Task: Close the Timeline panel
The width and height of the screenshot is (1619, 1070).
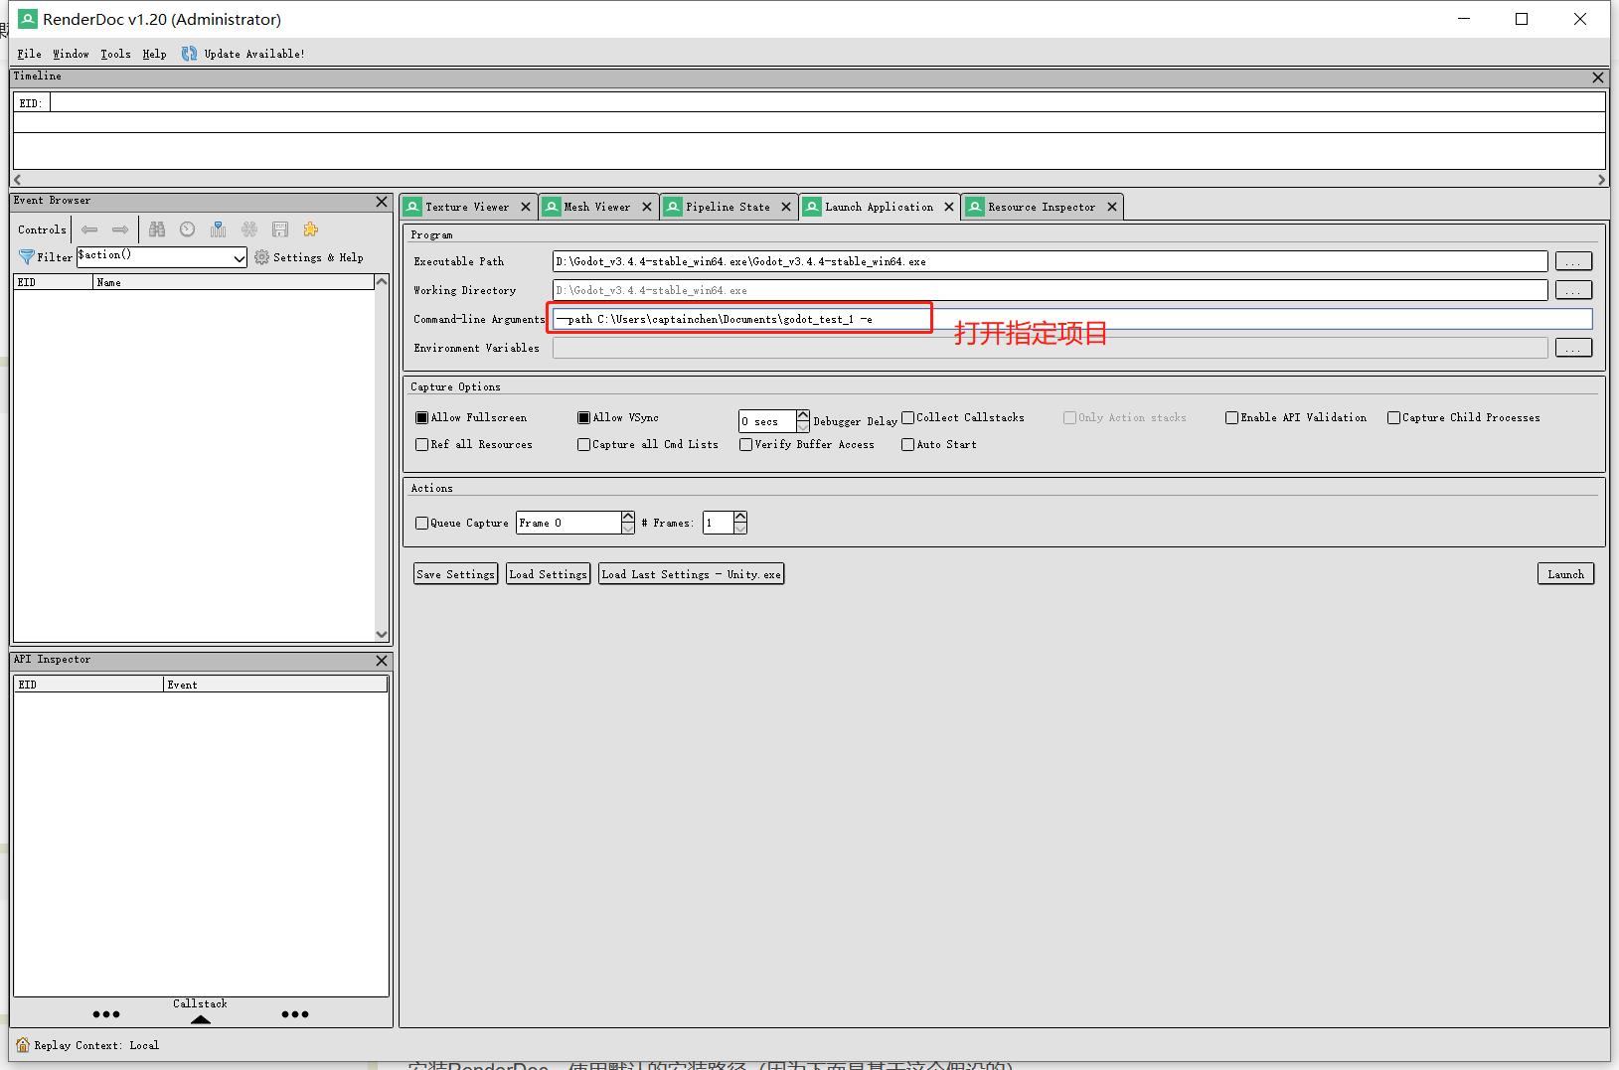Action: pos(1598,77)
